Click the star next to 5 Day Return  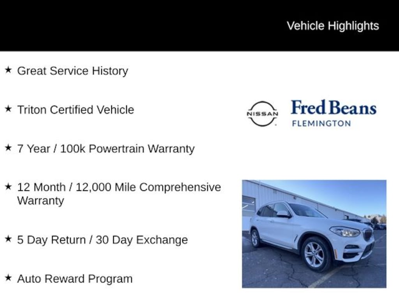[x=8, y=239]
